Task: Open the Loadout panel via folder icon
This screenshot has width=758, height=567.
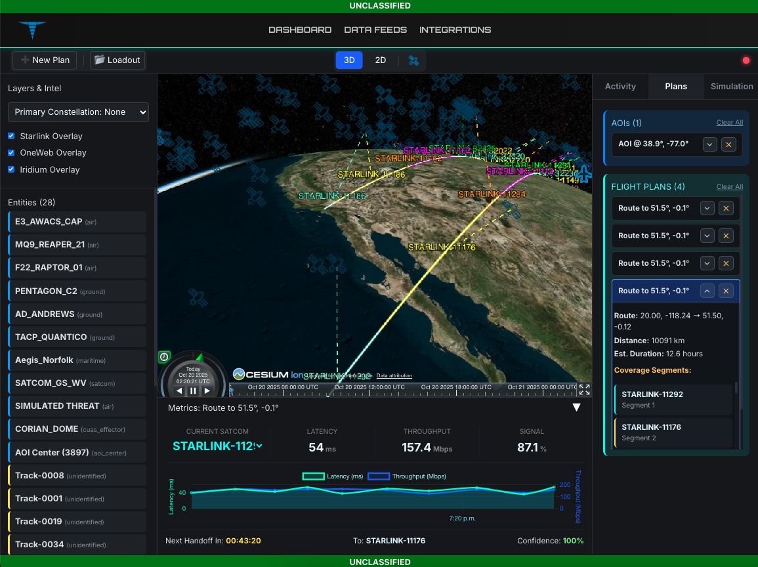Action: pos(117,60)
